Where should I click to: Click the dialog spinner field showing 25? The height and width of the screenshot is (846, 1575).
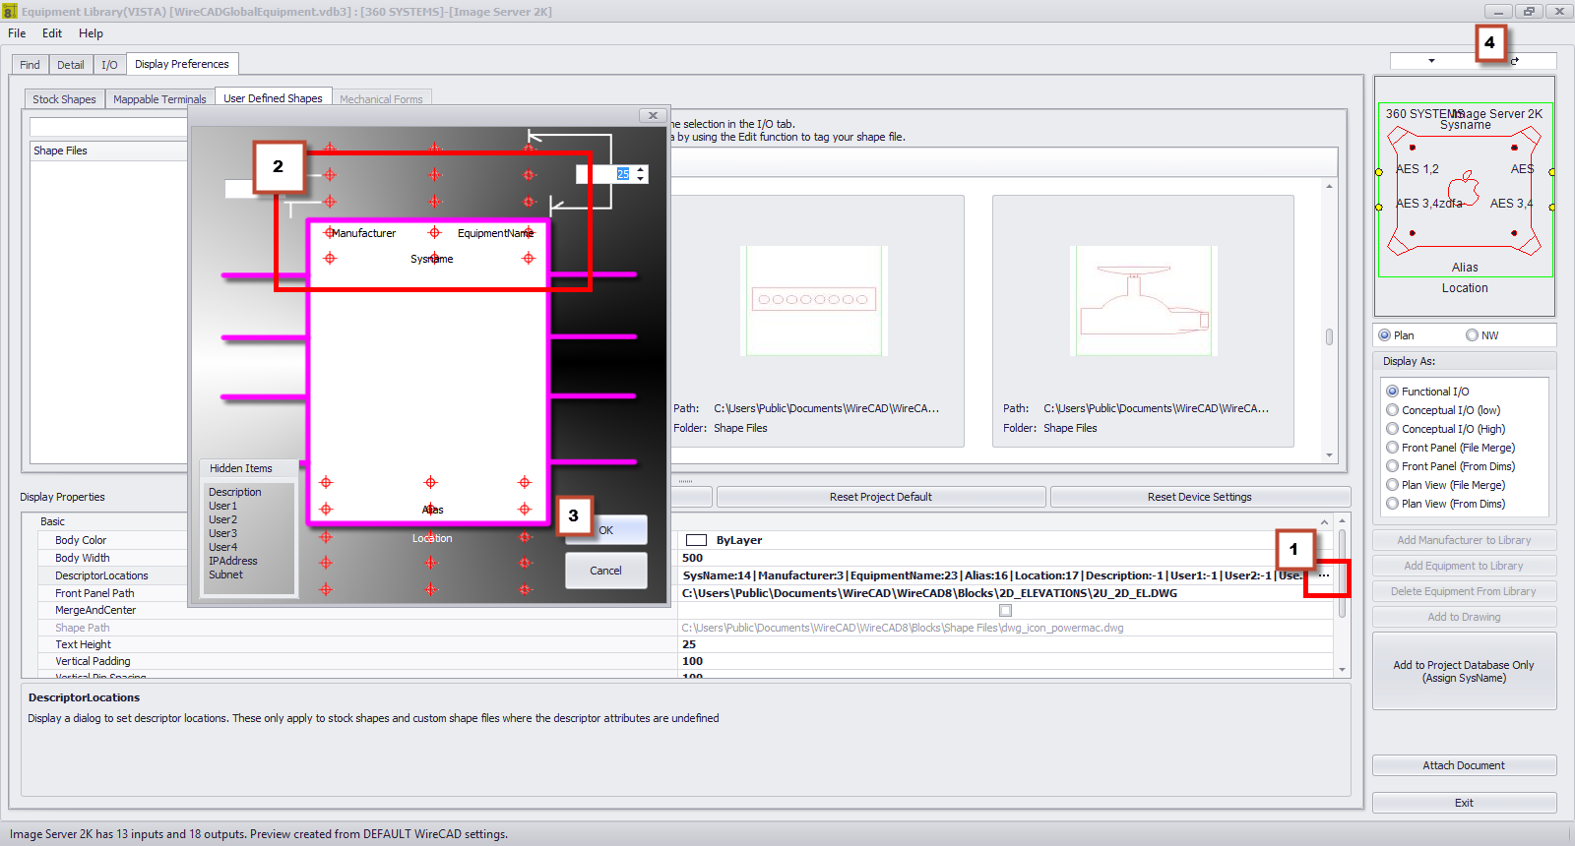point(603,174)
